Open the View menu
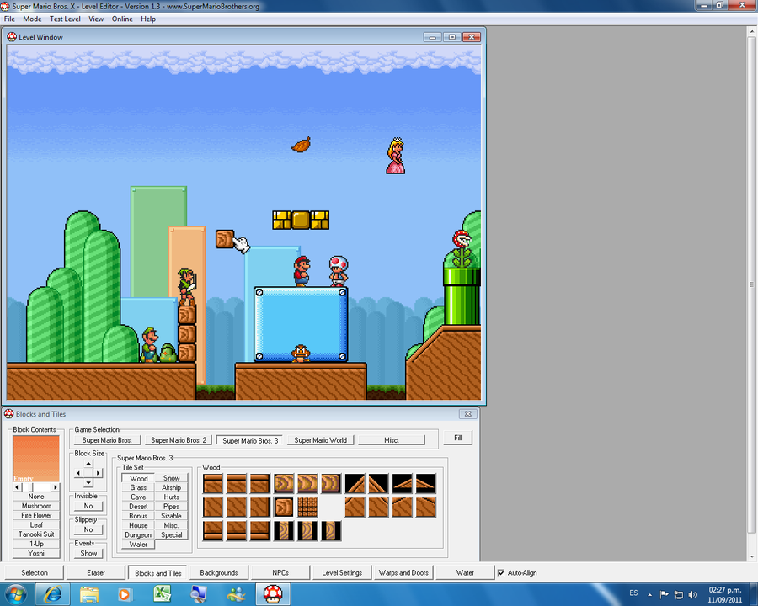This screenshot has width=758, height=606. tap(96, 19)
